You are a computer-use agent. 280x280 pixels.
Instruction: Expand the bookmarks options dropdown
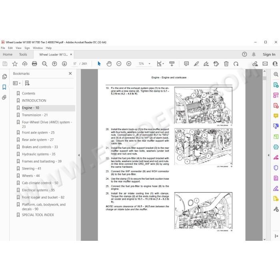pyautogui.click(x=17, y=83)
